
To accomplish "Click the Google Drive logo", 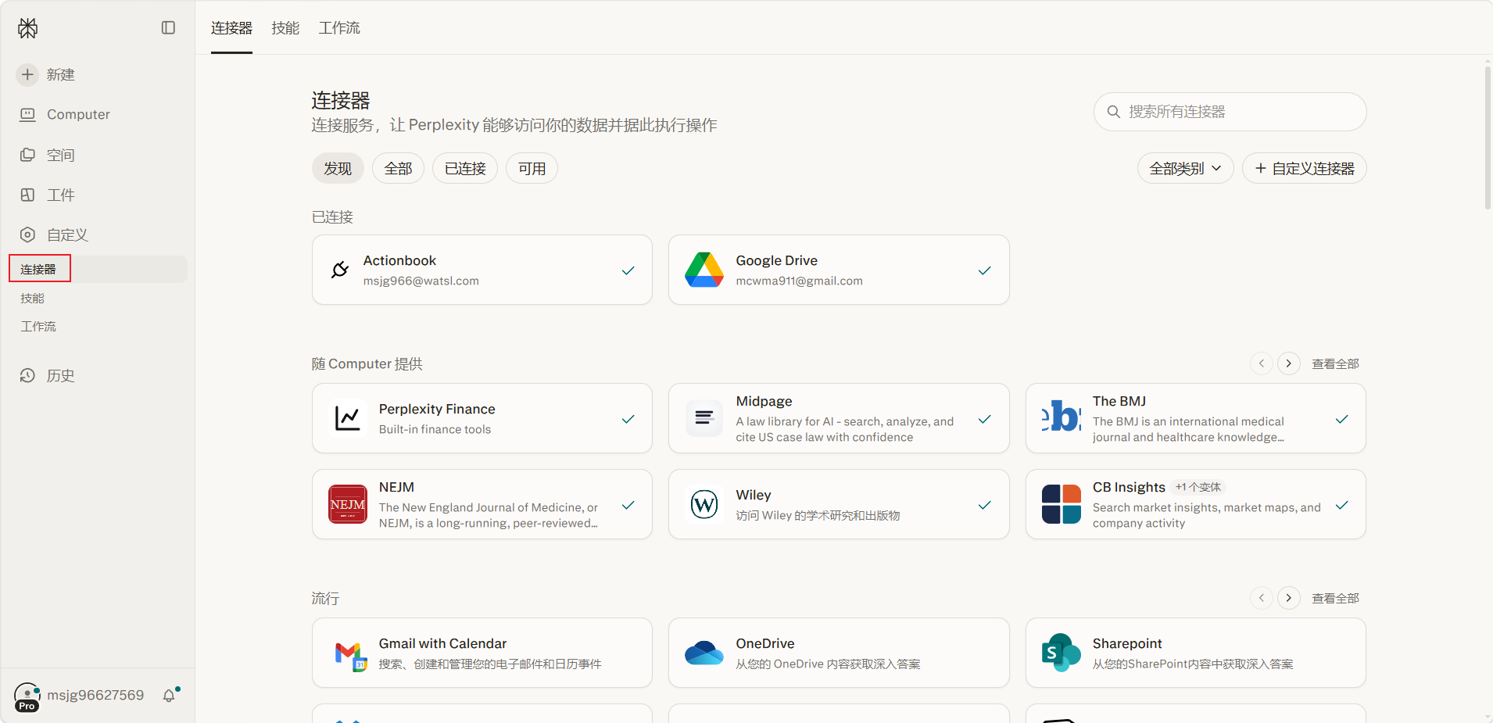I will [x=704, y=270].
